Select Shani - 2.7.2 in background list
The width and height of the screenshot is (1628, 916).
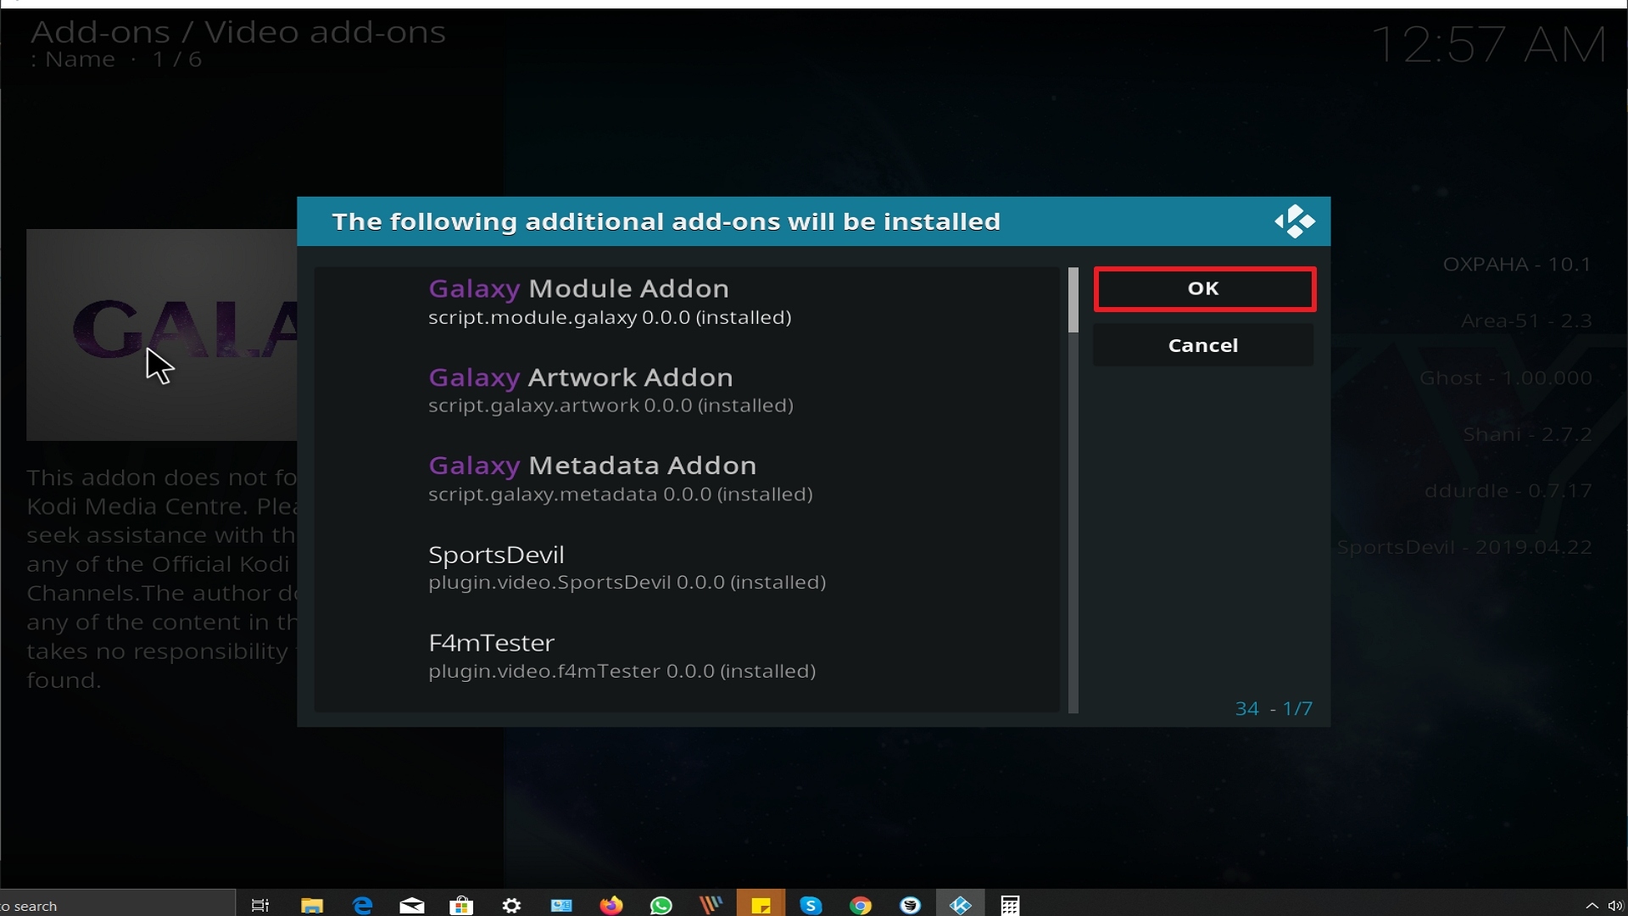1527,435
